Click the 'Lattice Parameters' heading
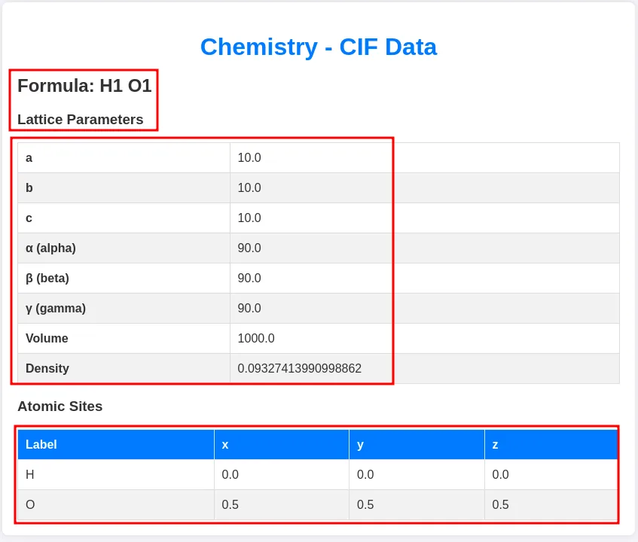Screen dimensions: 638x542 80,120
